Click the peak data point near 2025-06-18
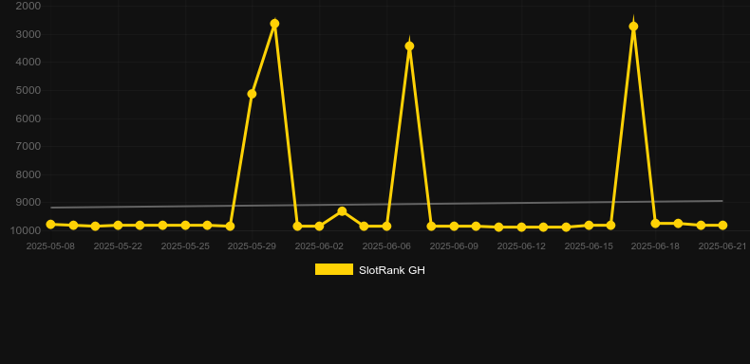This screenshot has width=750, height=364. coord(633,27)
